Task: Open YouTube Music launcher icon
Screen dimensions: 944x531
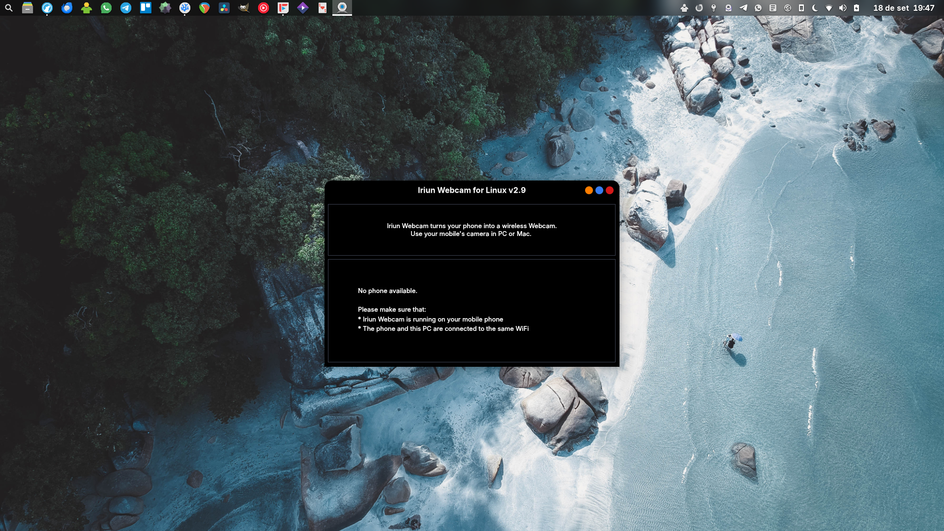Action: click(264, 8)
